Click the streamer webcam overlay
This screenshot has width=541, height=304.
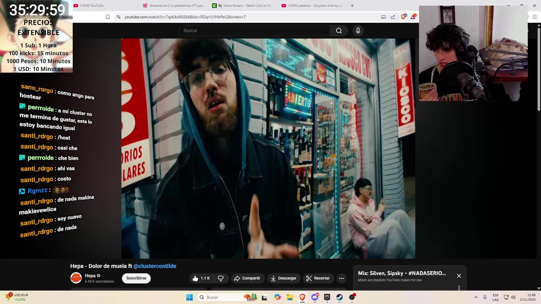point(473,53)
